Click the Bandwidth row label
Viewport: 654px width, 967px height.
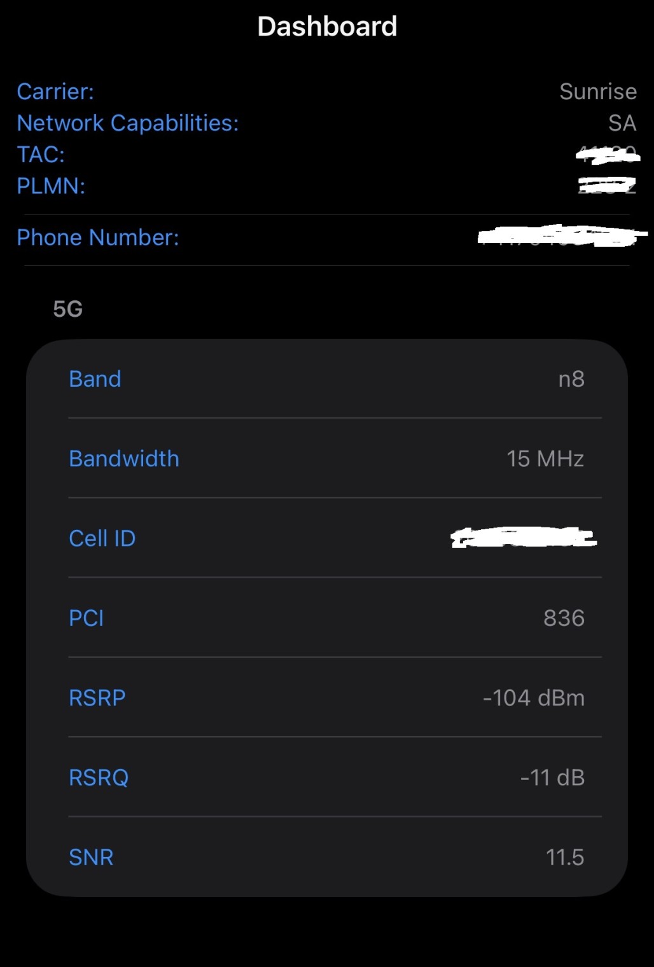[124, 459]
